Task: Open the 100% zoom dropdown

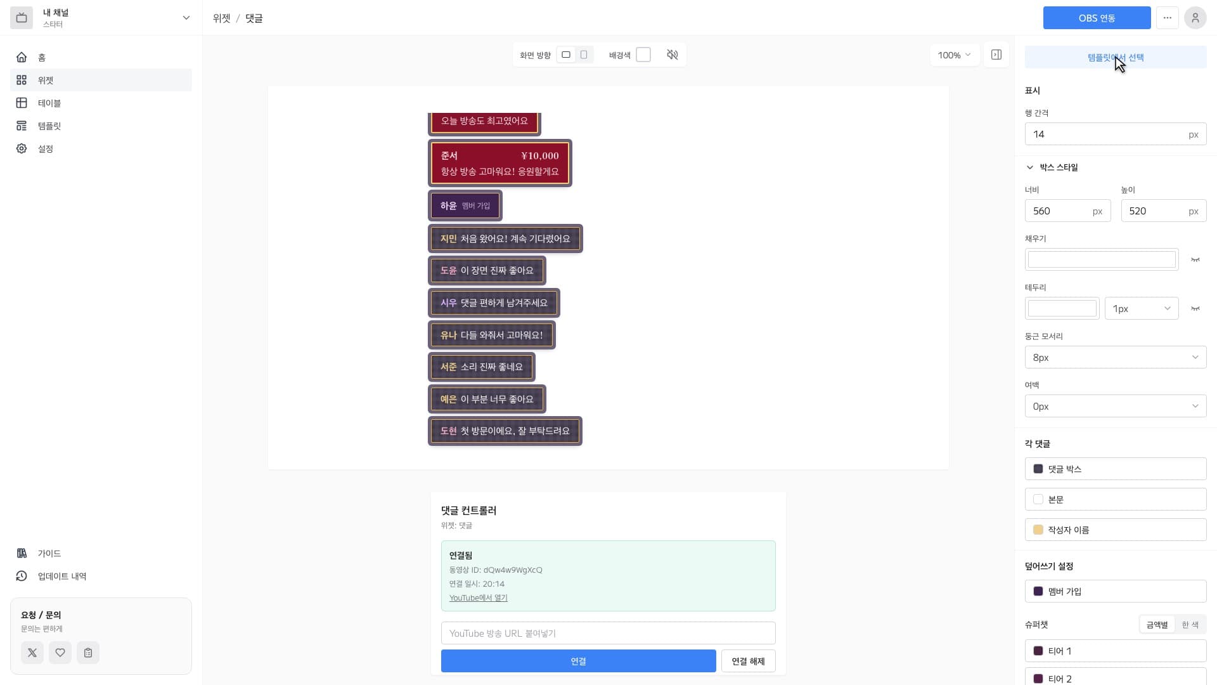Action: (x=955, y=55)
